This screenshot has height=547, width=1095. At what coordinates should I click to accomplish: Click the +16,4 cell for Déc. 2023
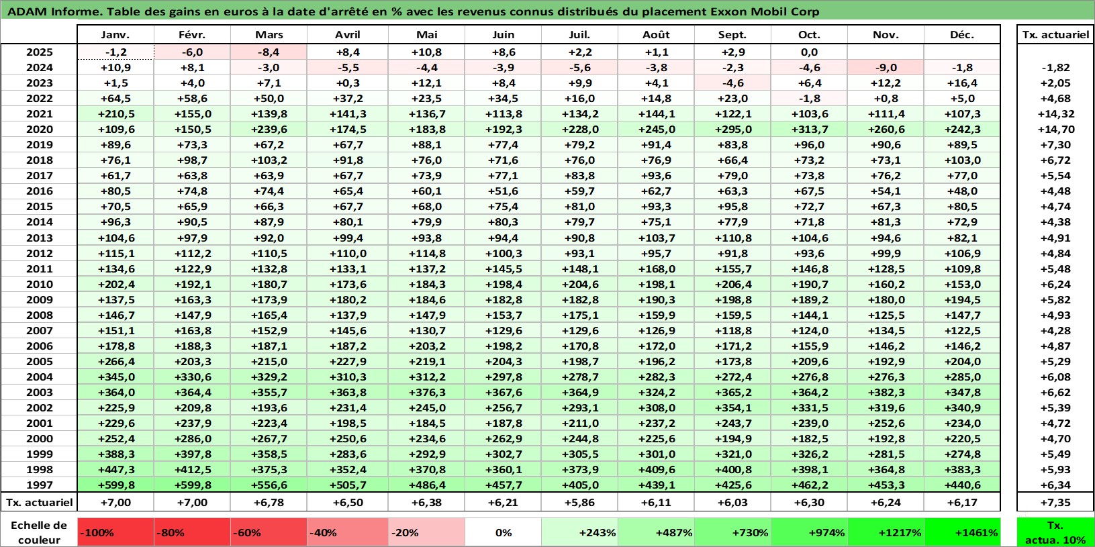(962, 83)
